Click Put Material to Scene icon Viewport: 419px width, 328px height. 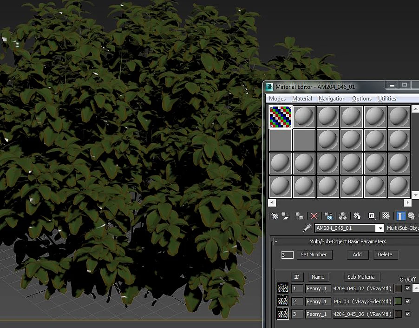[x=285, y=215]
